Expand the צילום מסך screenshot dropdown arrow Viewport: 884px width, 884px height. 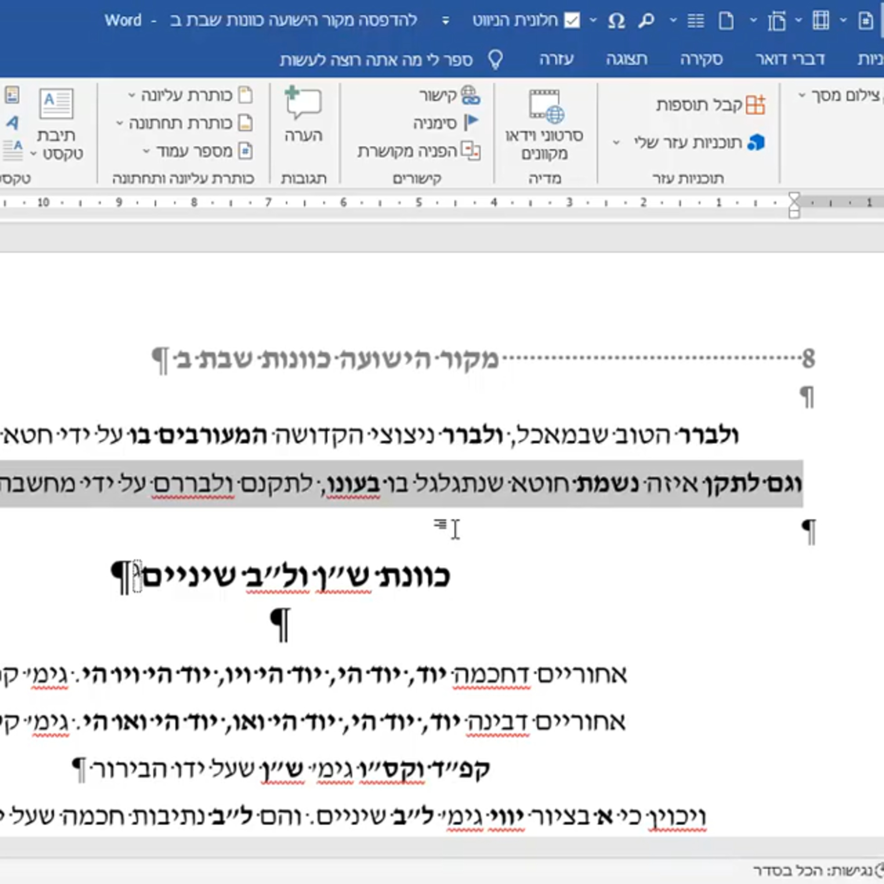tap(801, 95)
